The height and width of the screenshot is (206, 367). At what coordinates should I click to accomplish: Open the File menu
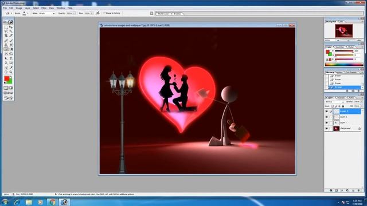[5, 8]
